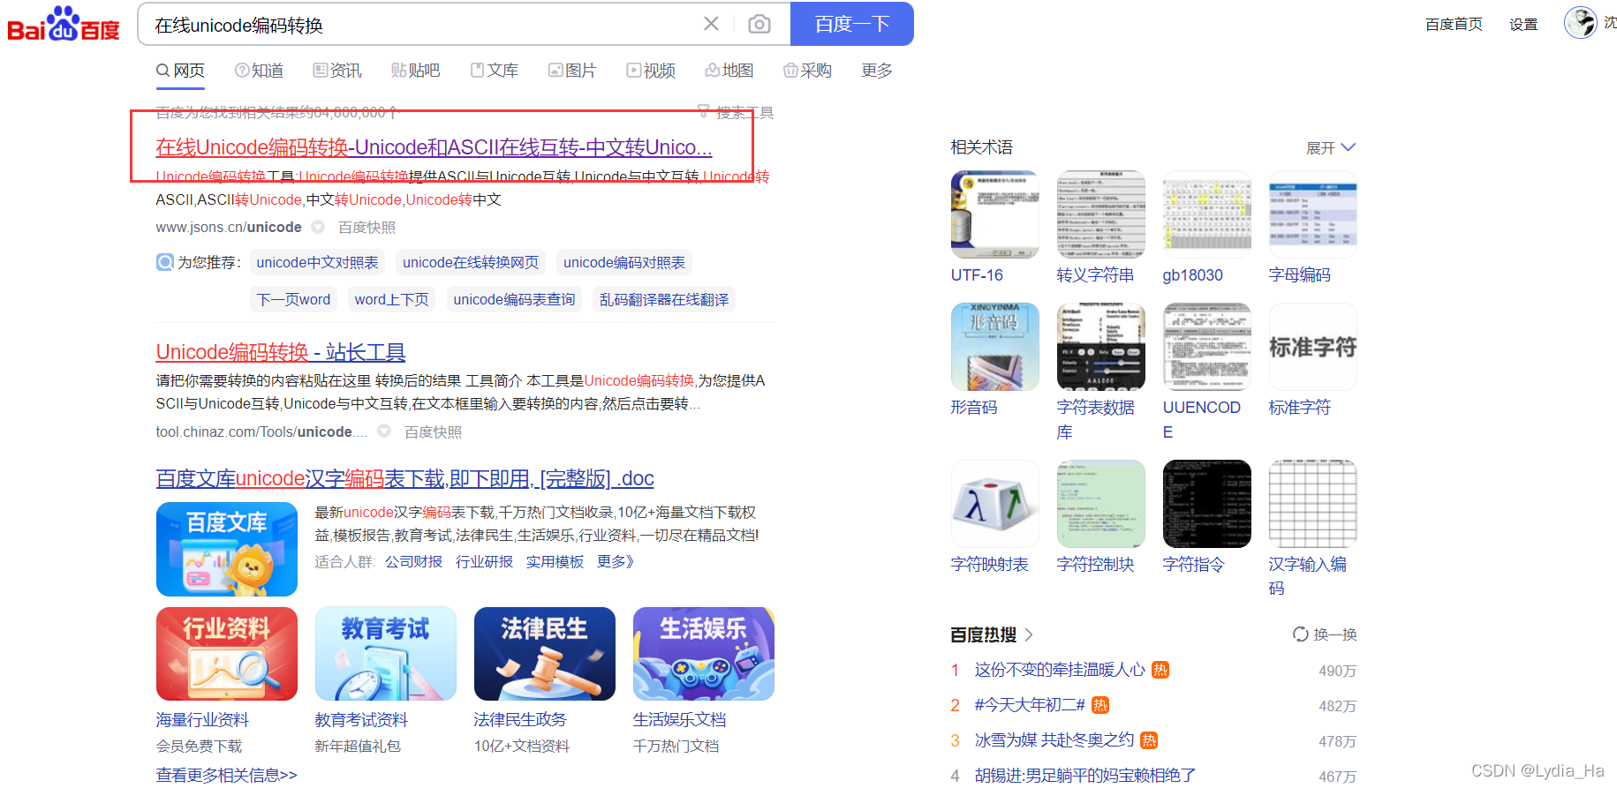Click the 为您推荐 search icon
The image size is (1617, 788).
165,262
